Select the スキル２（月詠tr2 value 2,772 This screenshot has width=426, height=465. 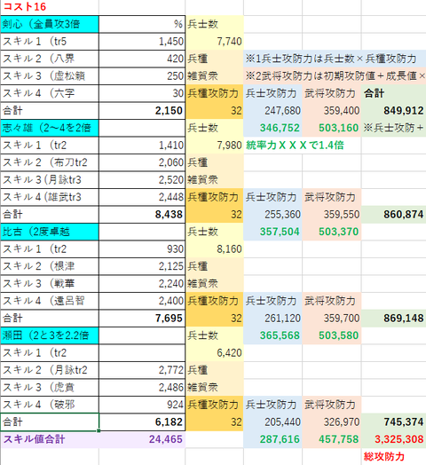coord(142,370)
